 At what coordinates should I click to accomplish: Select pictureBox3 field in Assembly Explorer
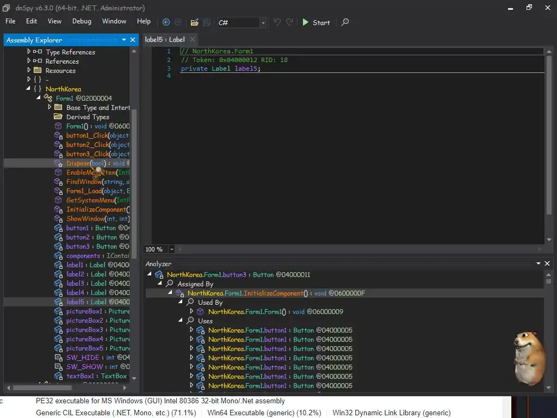(84, 330)
